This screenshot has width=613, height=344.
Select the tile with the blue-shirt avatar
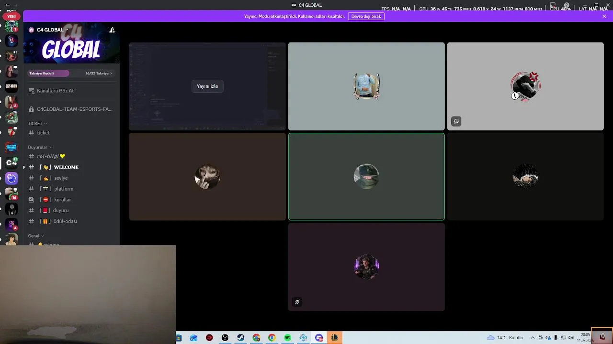point(366,86)
